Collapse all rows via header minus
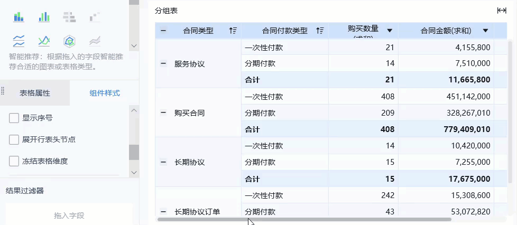This screenshot has width=517, height=225. (x=163, y=31)
